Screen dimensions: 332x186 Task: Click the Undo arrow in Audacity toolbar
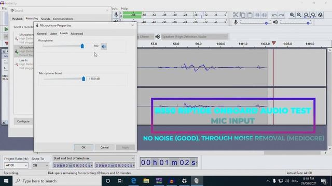pyautogui.click(x=274, y=15)
